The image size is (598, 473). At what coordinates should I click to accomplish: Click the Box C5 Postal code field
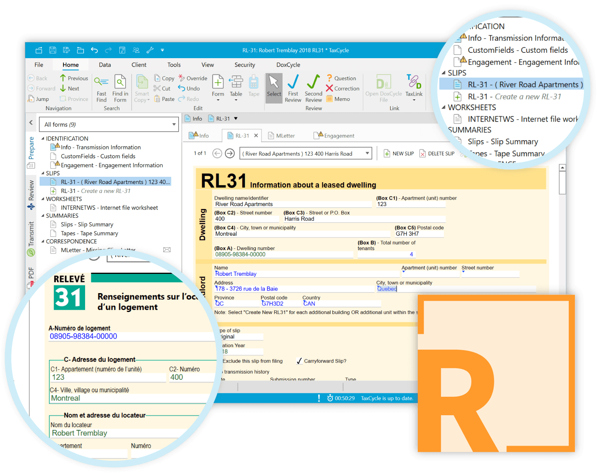click(x=420, y=234)
